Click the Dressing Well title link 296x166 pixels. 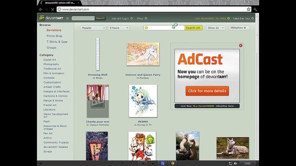tap(98, 75)
